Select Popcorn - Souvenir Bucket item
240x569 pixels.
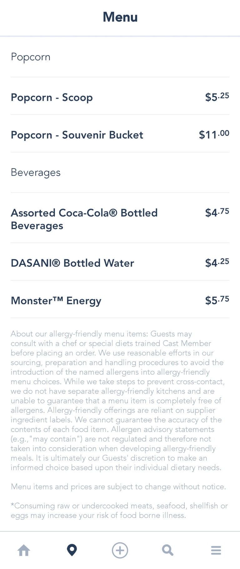point(77,135)
